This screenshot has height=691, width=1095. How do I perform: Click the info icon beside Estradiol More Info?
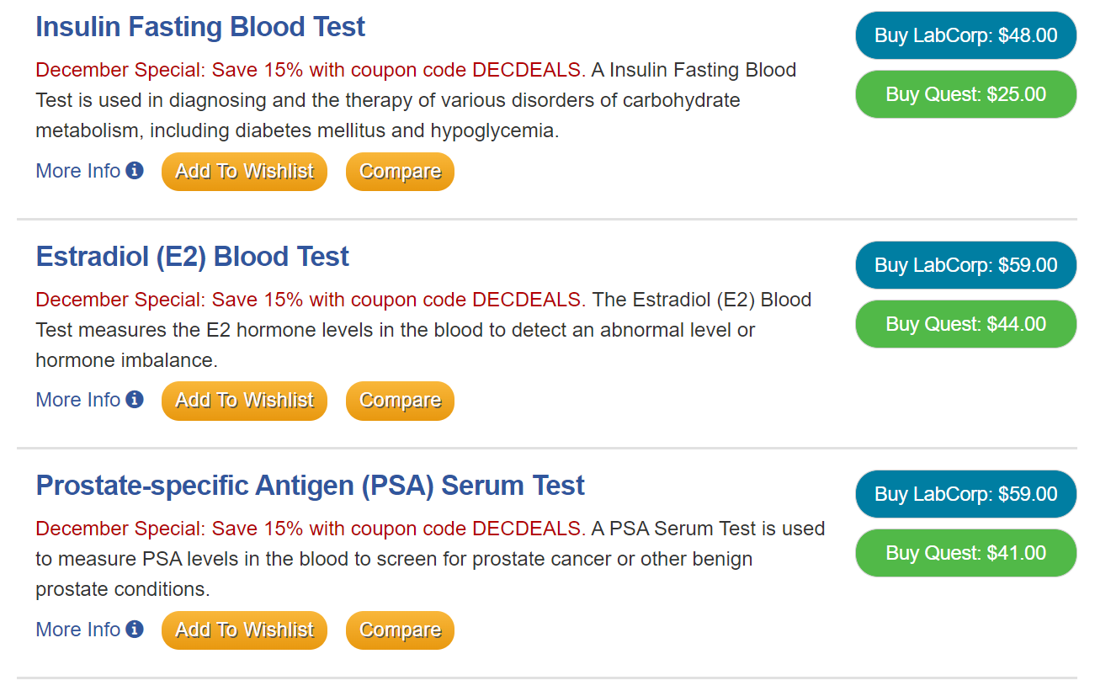point(135,400)
